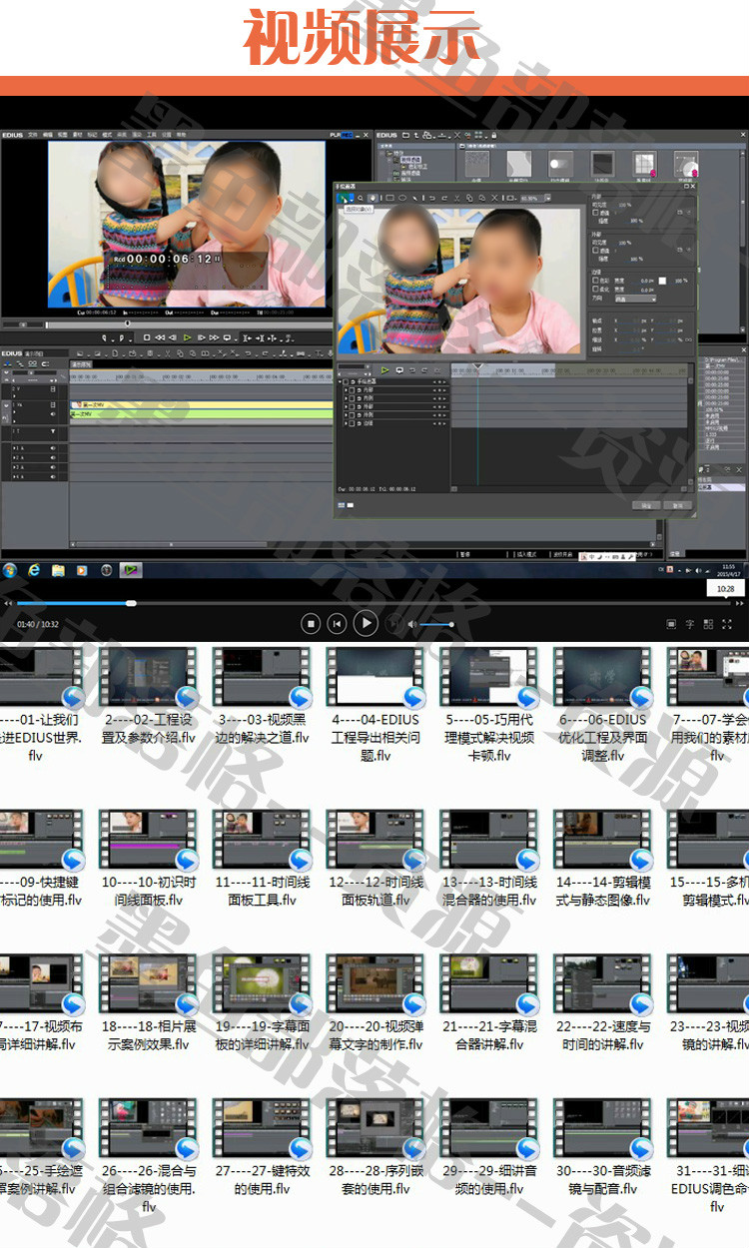749x1248 pixels.
Task: Click the X delete icon in the mask toolbar
Action: pos(495,198)
